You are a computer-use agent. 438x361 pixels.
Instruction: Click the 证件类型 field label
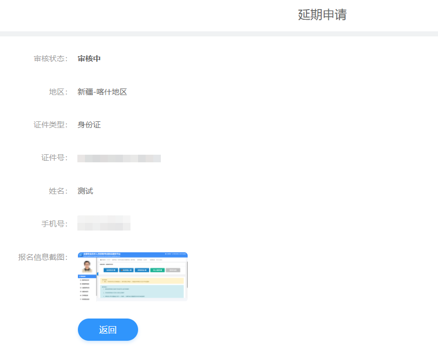(52, 124)
